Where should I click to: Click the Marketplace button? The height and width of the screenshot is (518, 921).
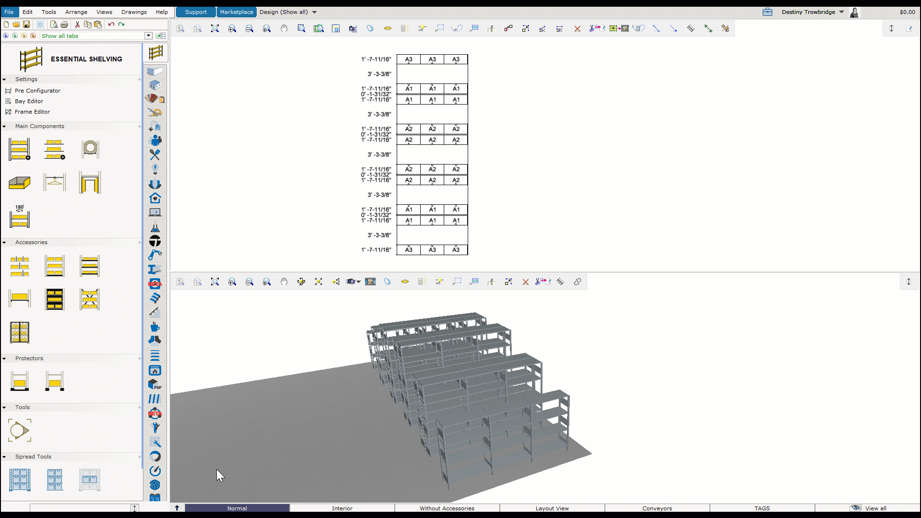coord(236,12)
